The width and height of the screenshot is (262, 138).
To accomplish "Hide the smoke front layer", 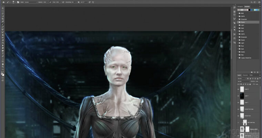I will click(x=238, y=116).
